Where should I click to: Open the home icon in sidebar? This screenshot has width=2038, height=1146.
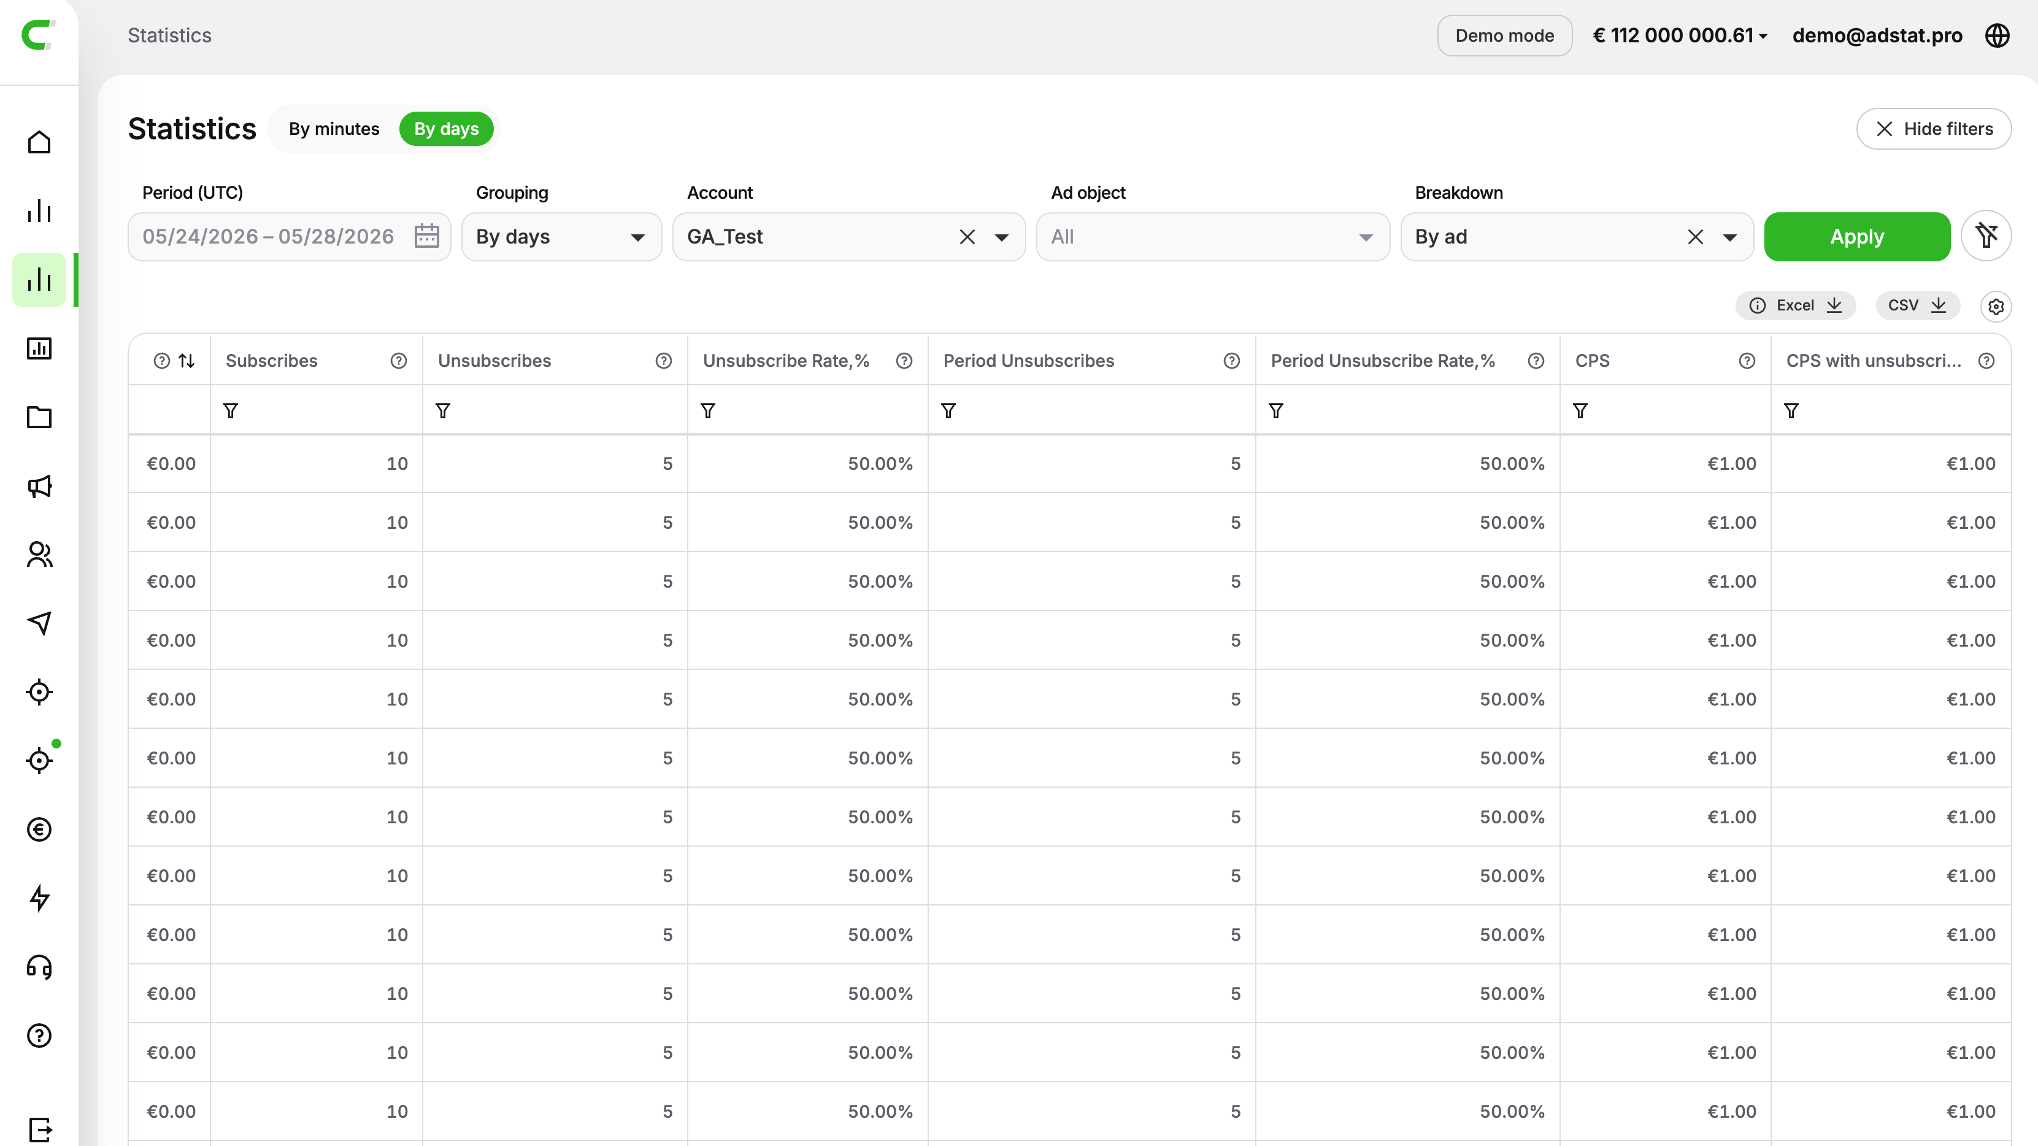(39, 142)
